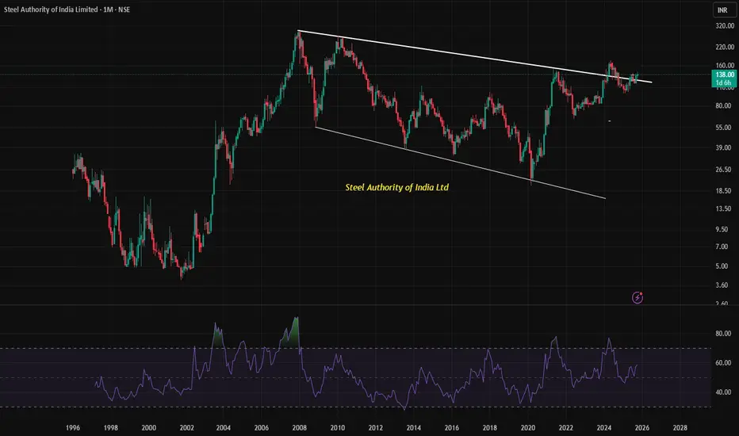Click the 2020 time axis label
The height and width of the screenshot is (436, 739).
(528, 428)
